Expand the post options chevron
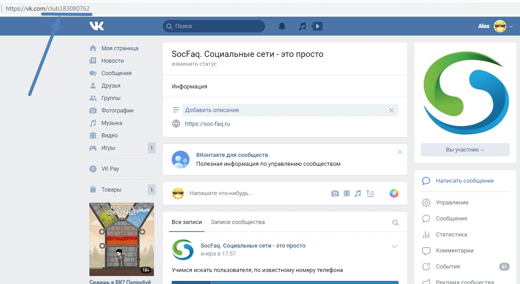This screenshot has width=520, height=284. pos(394,246)
